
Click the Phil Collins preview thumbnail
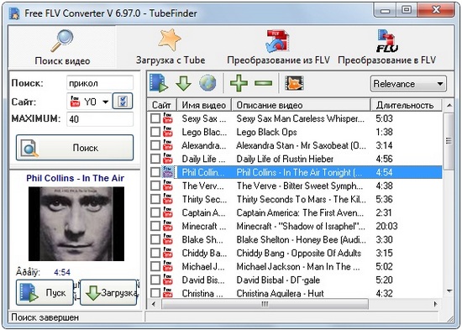(x=76, y=224)
